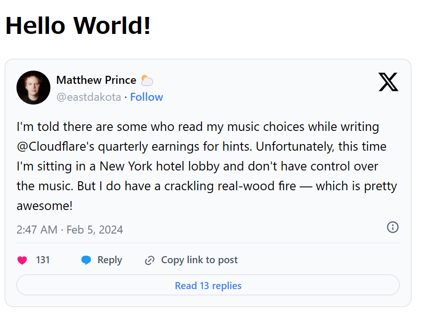This screenshot has height=315, width=435.
Task: Click the blue reply speech bubble icon
Action: coord(86,260)
